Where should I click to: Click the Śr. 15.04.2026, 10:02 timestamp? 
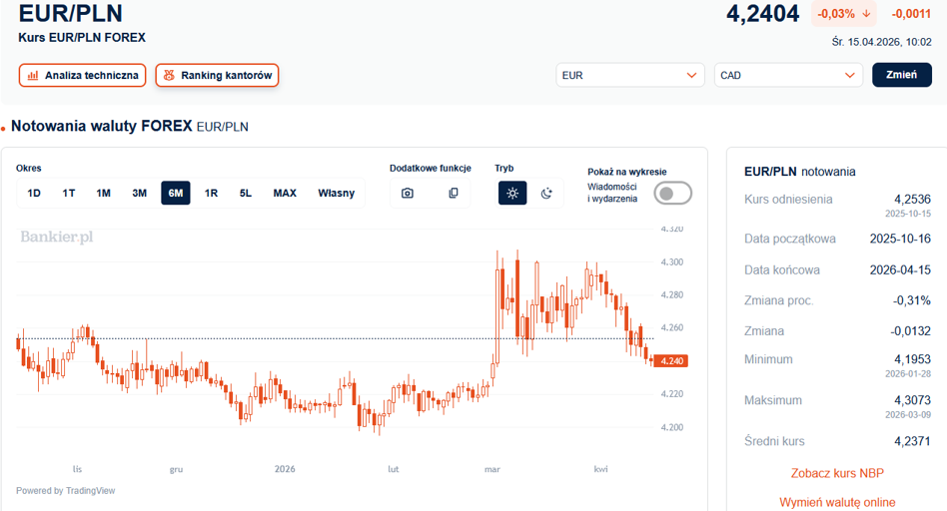pyautogui.click(x=882, y=42)
